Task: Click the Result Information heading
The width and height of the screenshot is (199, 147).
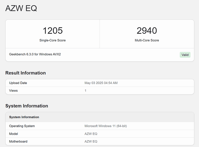Action: 26,73
